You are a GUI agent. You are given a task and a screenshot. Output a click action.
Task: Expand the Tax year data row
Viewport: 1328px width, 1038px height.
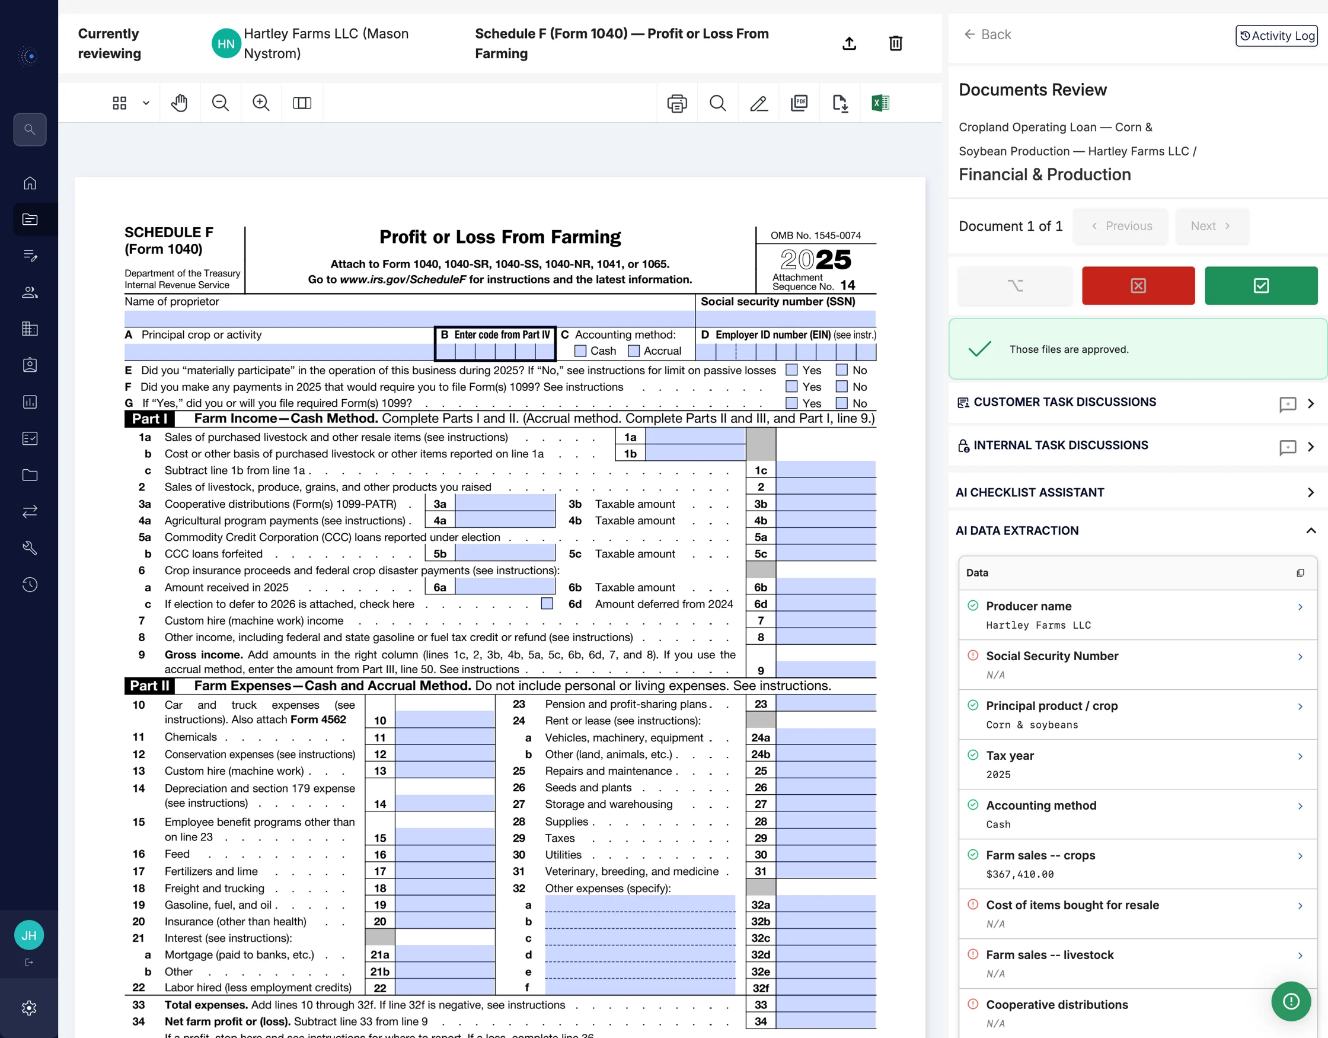click(1300, 756)
